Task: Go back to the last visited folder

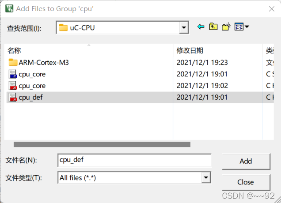Action: click(201, 27)
